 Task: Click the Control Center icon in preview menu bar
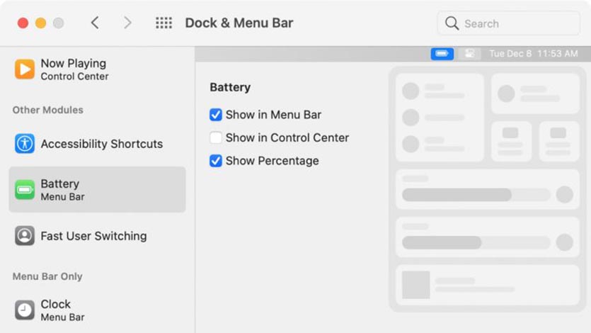click(469, 54)
